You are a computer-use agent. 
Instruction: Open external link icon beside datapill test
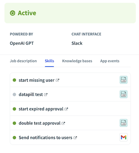46,95
